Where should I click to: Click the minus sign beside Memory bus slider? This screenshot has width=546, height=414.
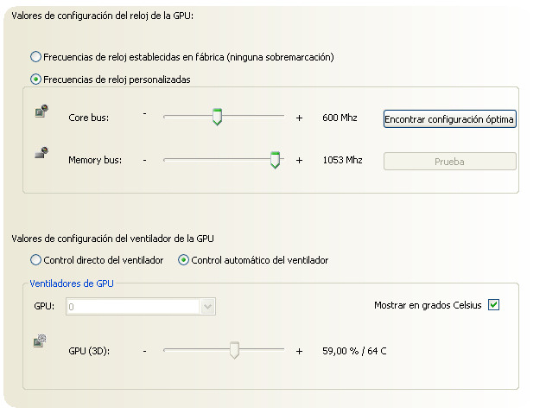[144, 159]
